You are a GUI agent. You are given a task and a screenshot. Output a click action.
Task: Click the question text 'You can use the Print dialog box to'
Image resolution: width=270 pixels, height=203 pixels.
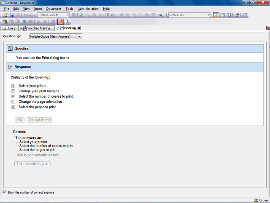pyautogui.click(x=43, y=58)
